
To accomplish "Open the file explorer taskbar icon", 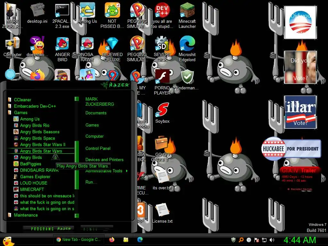I will tap(126, 240).
